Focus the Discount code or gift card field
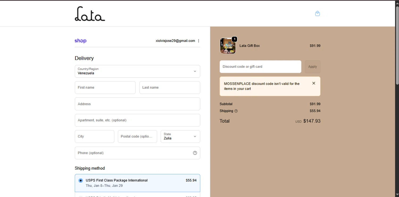 [x=260, y=67]
